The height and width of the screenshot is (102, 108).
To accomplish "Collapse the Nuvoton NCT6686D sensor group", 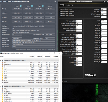I will (1, 61).
